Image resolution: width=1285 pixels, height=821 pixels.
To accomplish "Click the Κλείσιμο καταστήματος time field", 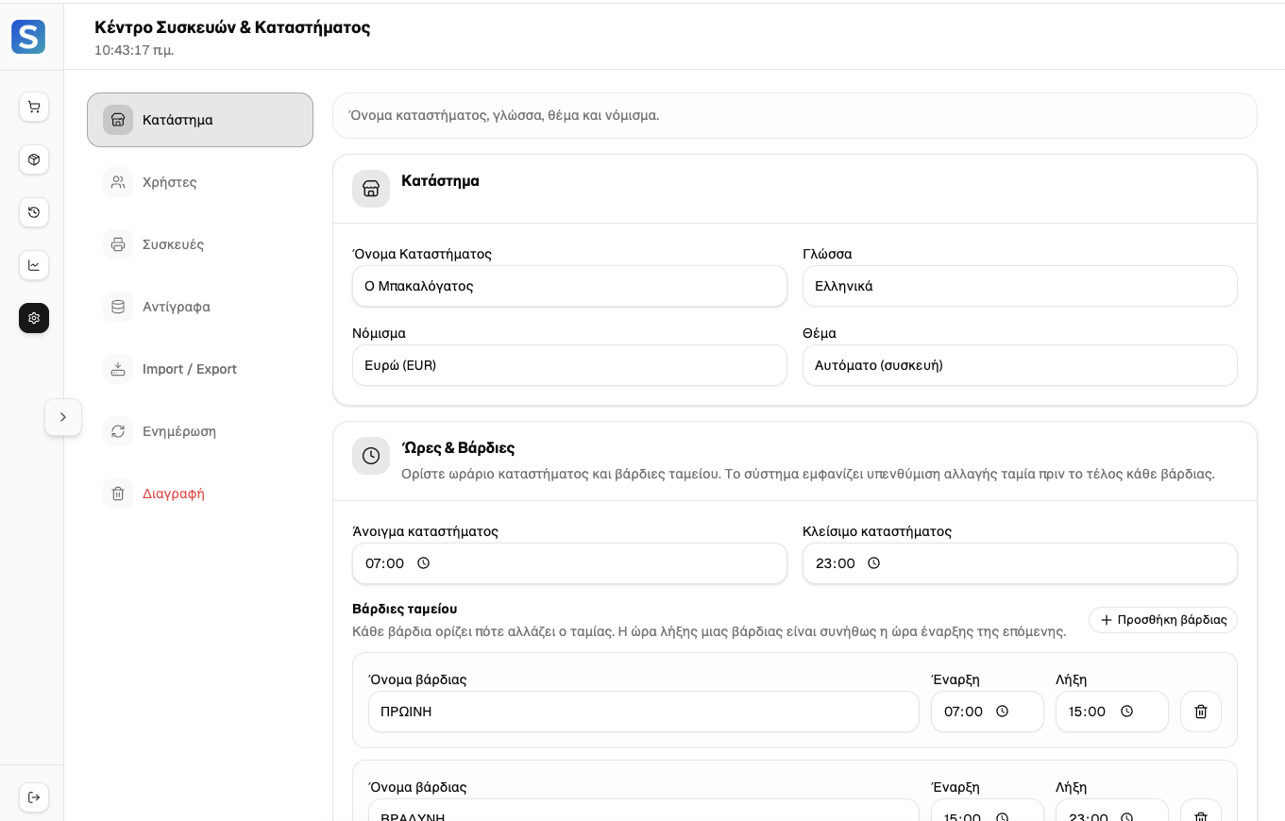I will 1020,563.
